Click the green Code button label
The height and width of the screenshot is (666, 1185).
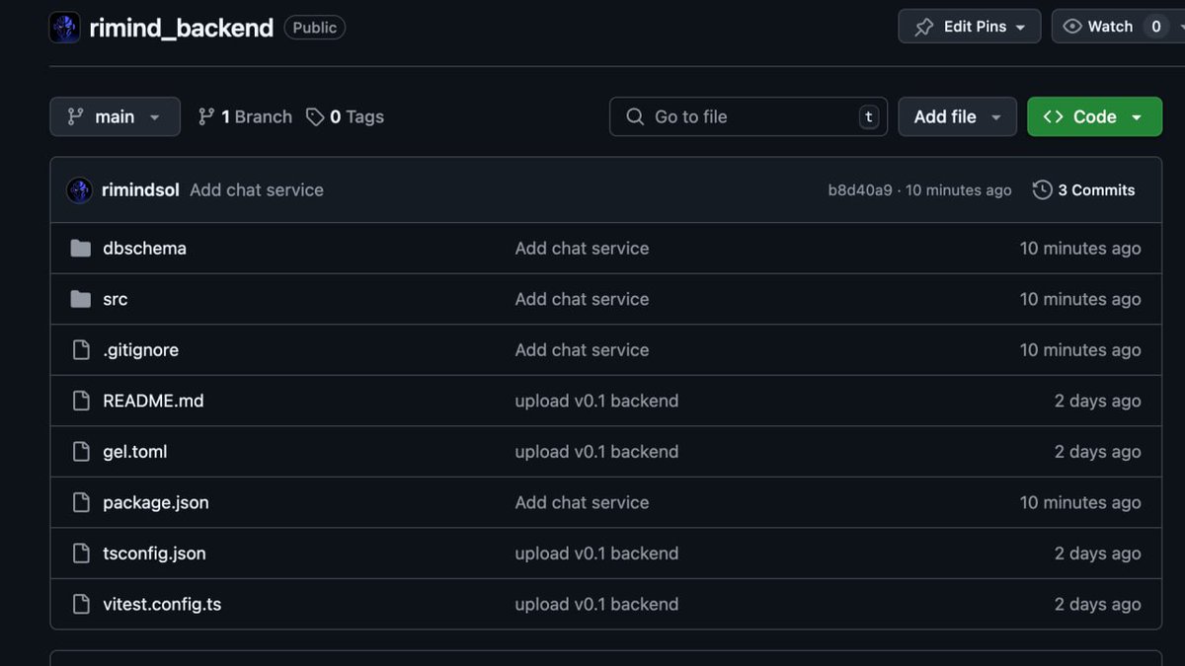pyautogui.click(x=1095, y=116)
